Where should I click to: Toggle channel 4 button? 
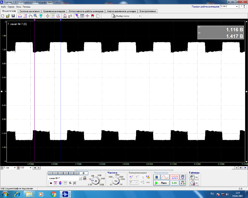pos(66,173)
